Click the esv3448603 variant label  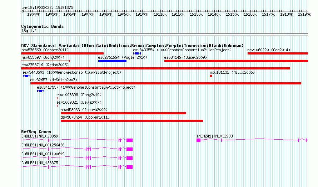point(72,72)
